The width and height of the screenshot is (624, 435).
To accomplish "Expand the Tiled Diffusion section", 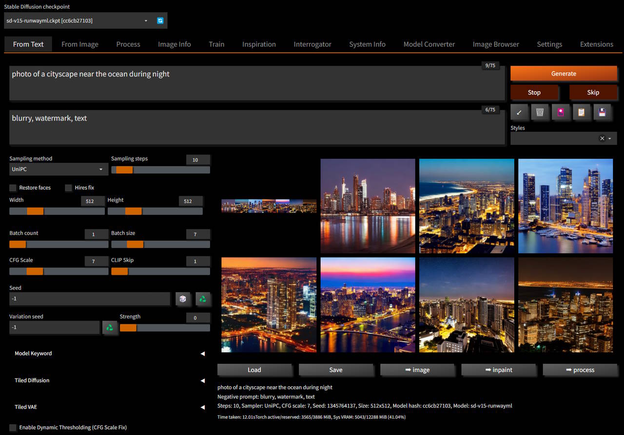I will [x=110, y=380].
